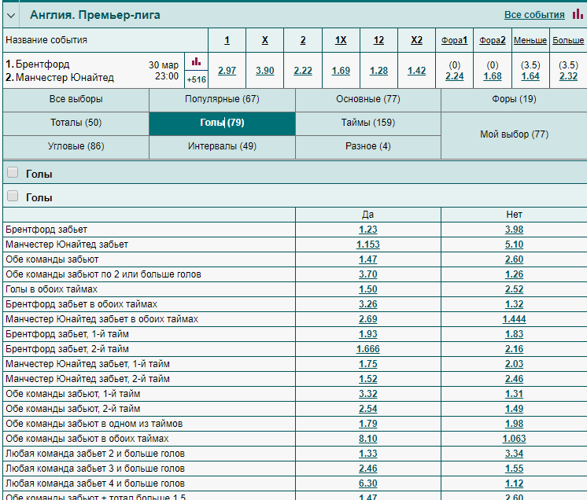
Task: Open the Тоталы (50) tab
Action: pyautogui.click(x=76, y=123)
